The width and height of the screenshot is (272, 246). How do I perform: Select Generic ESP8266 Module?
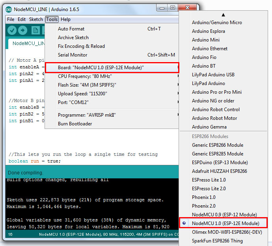click(x=224, y=145)
